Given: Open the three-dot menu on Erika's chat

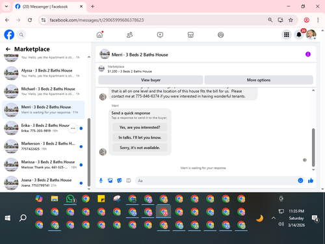Looking at the screenshot, I should tap(73, 128).
